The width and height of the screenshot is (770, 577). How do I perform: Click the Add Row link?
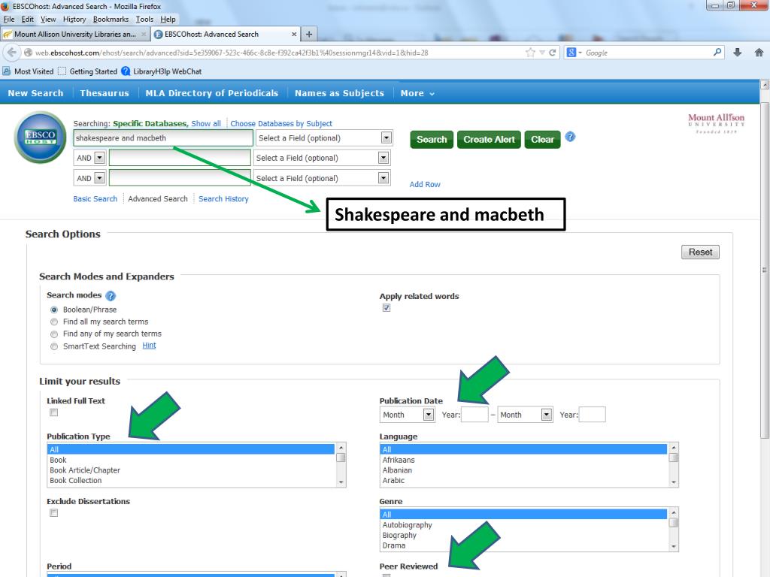(425, 185)
